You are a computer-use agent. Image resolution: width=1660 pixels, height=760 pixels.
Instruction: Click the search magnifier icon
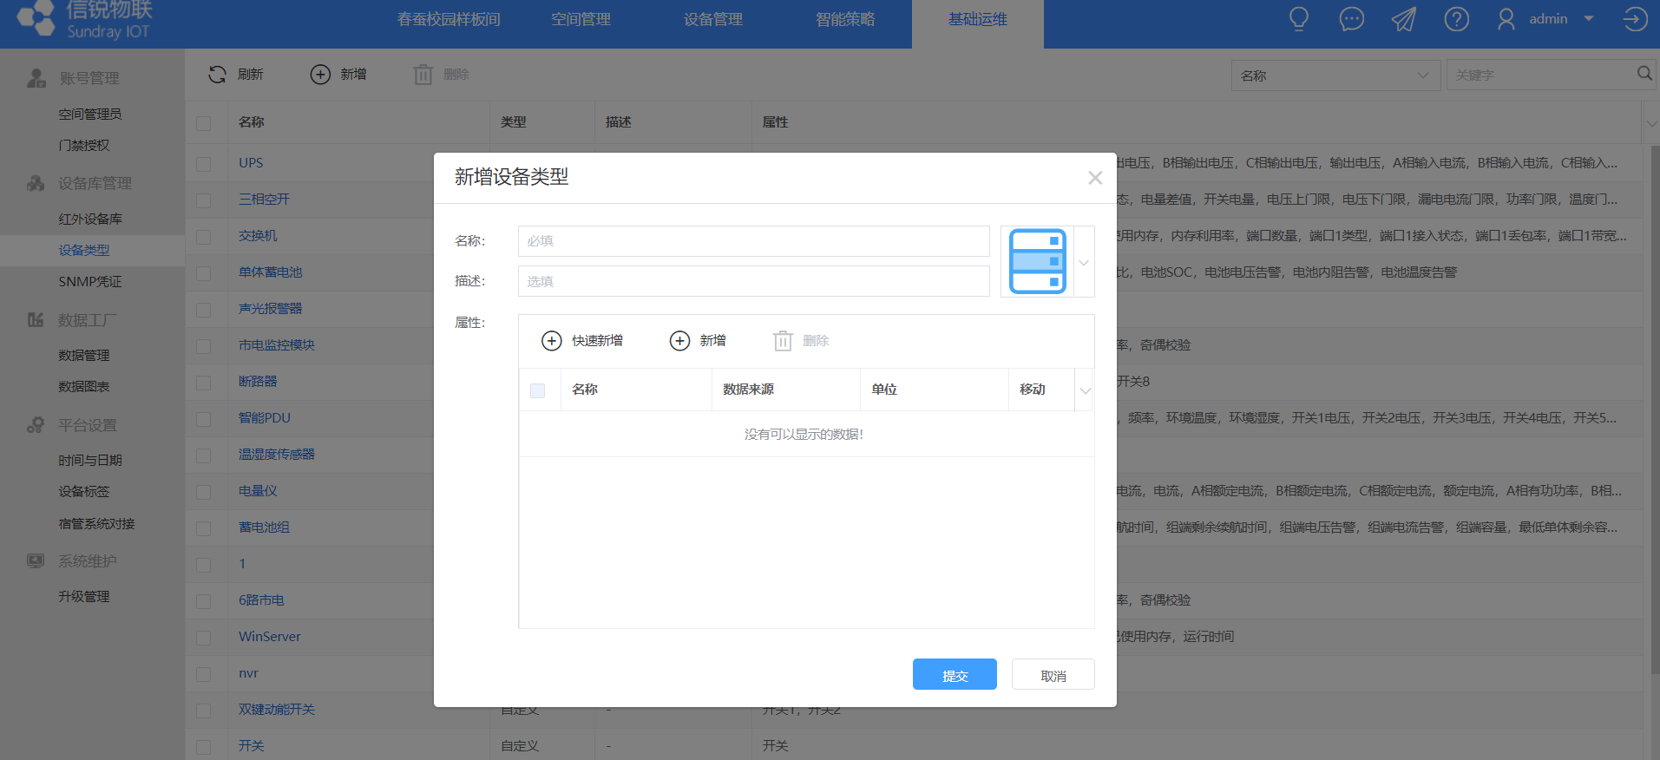coord(1644,74)
